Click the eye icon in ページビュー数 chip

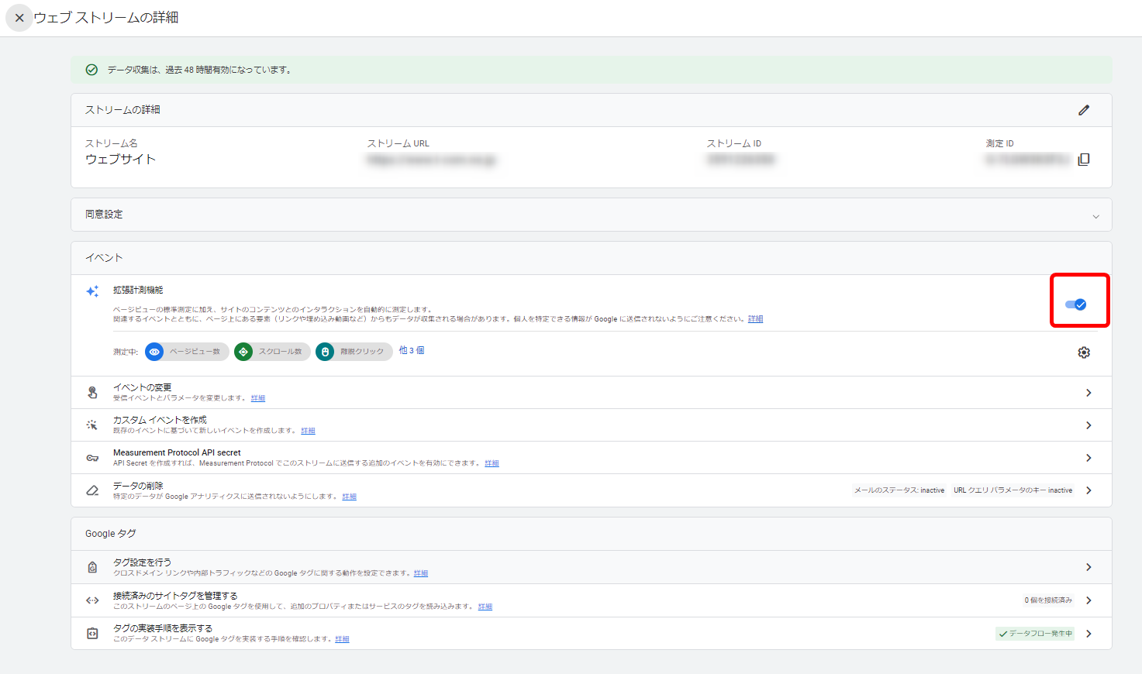[x=154, y=352]
